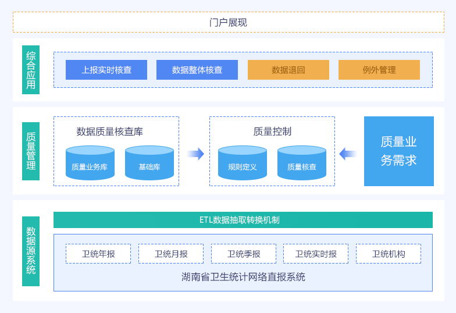Click the 湖南省卫生统计网络直报系统 caption

click(243, 277)
